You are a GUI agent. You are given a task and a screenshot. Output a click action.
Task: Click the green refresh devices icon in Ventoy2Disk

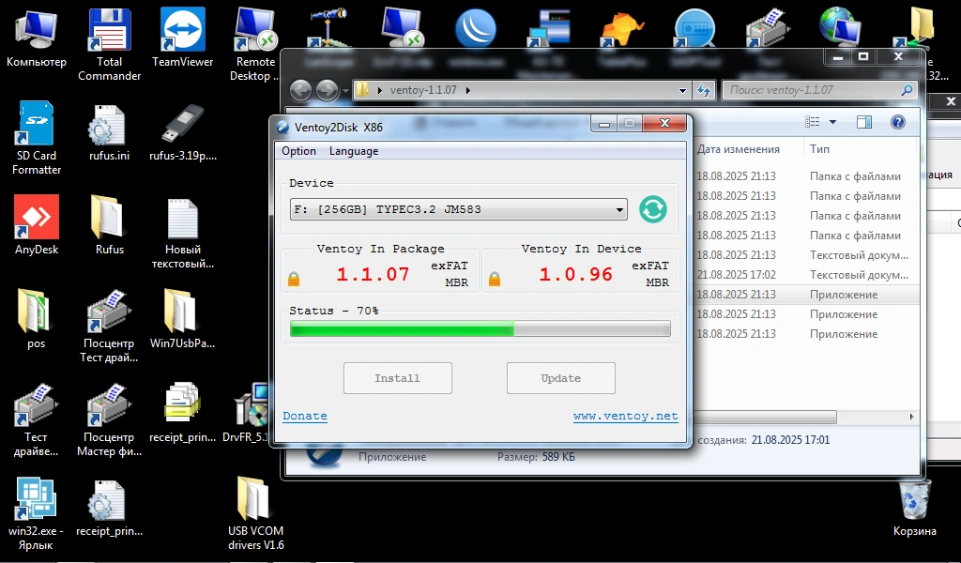[653, 209]
